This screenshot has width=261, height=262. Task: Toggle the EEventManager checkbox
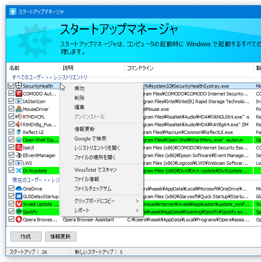click(x=11, y=155)
